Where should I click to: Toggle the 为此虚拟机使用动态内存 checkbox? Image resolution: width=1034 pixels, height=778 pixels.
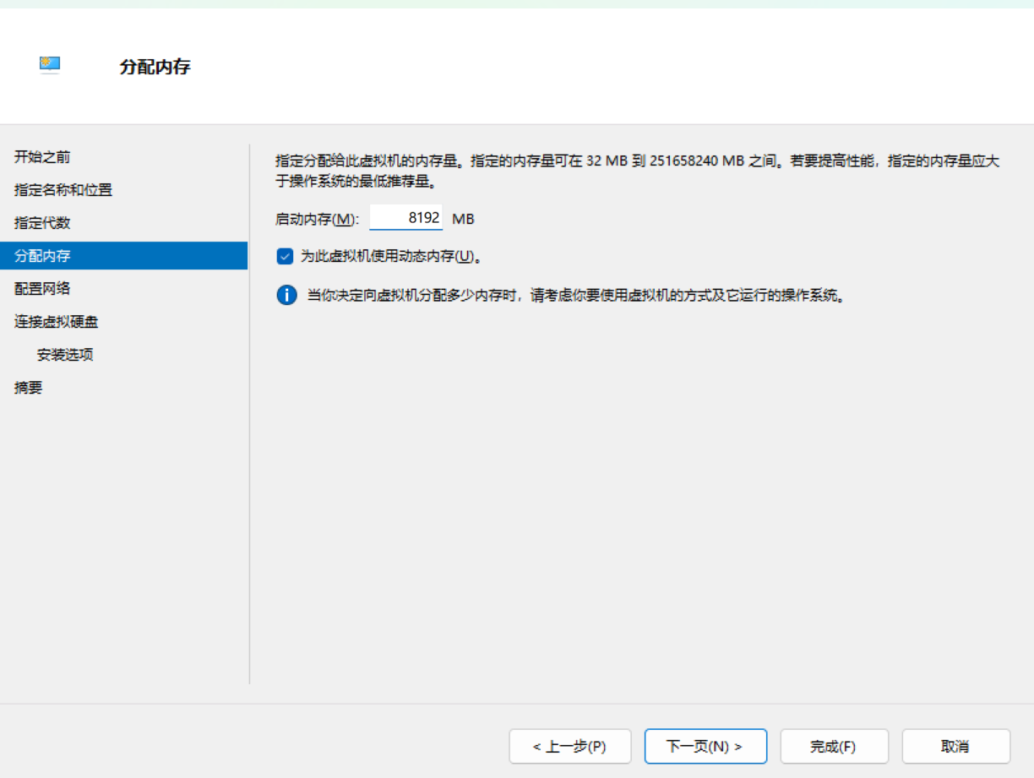coord(285,256)
